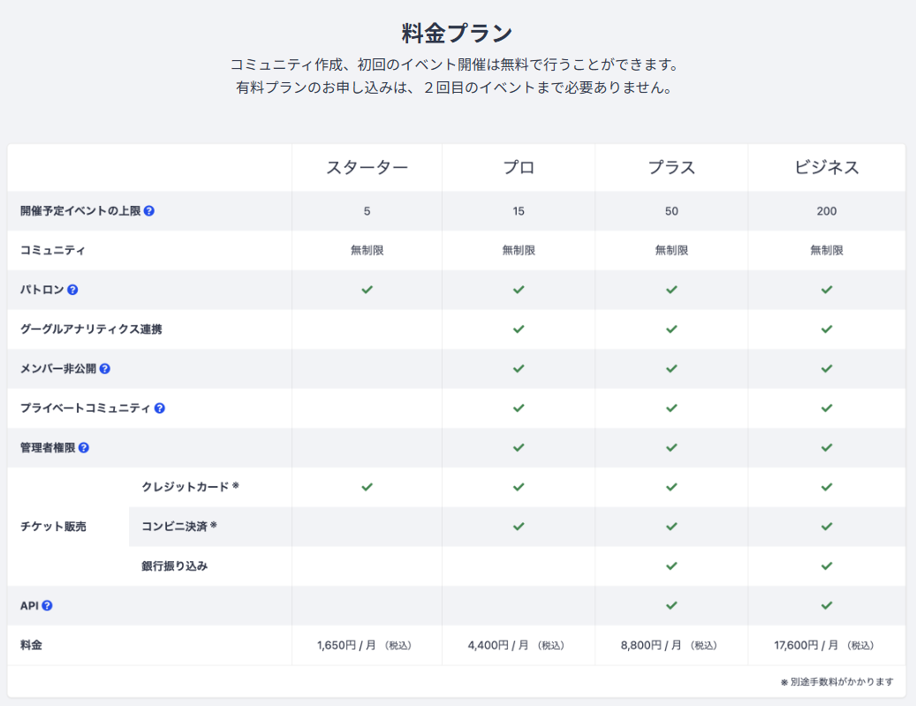Click the help icon beside API
The image size is (916, 706).
point(48,605)
